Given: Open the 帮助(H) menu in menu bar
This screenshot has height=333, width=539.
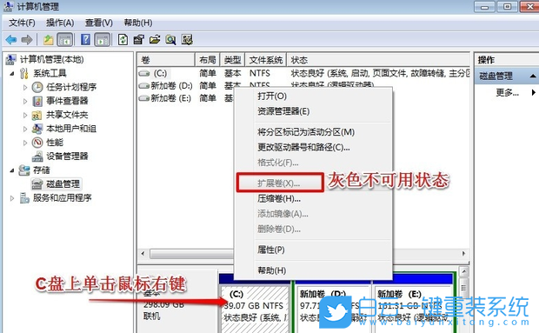Looking at the screenshot, I should pos(138,23).
